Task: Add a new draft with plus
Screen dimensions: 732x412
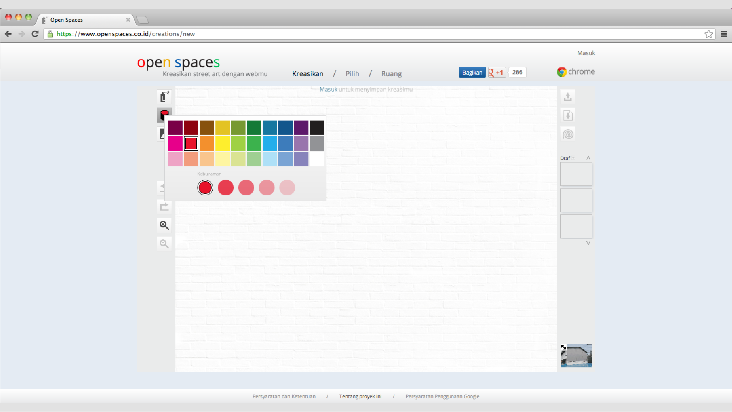Action: [573, 158]
